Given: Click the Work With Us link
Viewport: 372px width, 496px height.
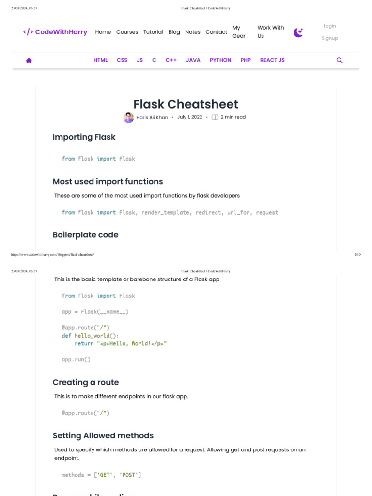Looking at the screenshot, I should (270, 32).
